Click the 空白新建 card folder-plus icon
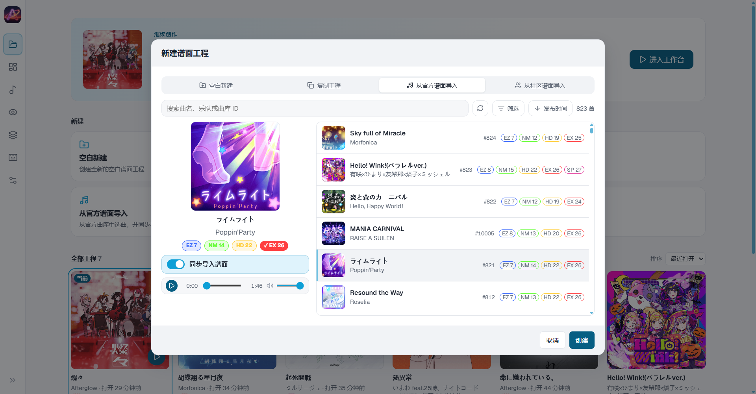 pyautogui.click(x=84, y=144)
